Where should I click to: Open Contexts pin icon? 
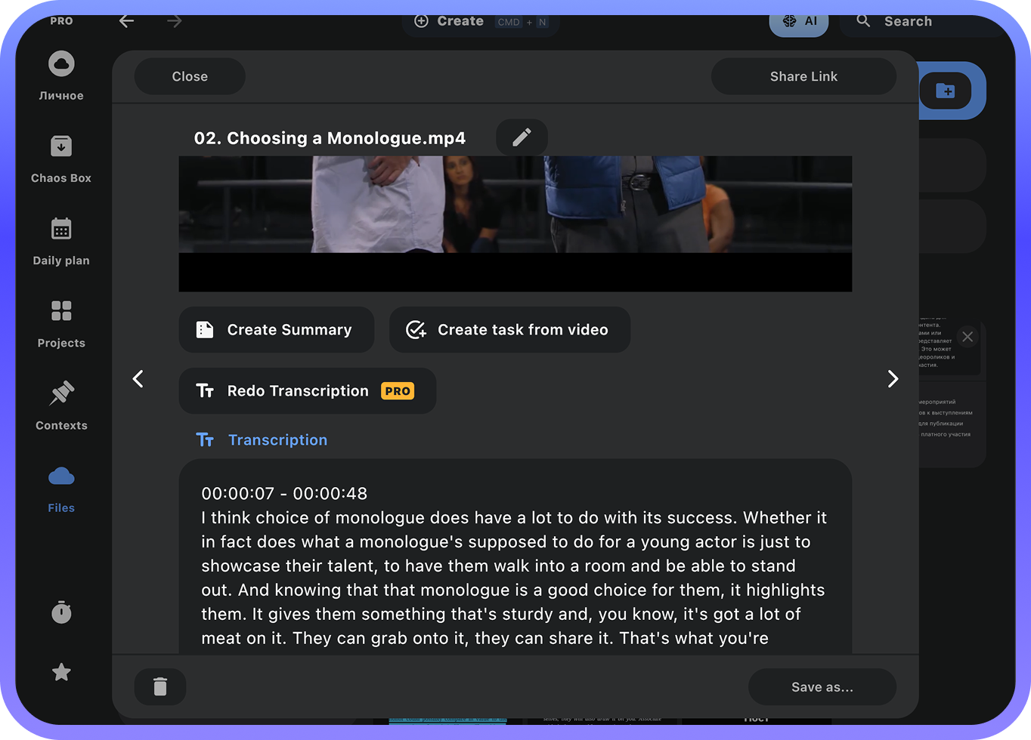pyautogui.click(x=61, y=405)
